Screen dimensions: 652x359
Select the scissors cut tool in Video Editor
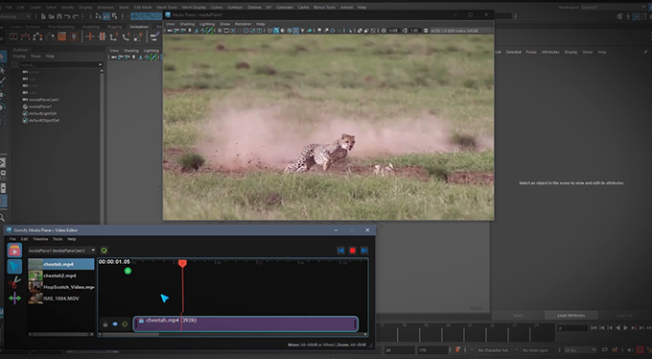pos(14,282)
